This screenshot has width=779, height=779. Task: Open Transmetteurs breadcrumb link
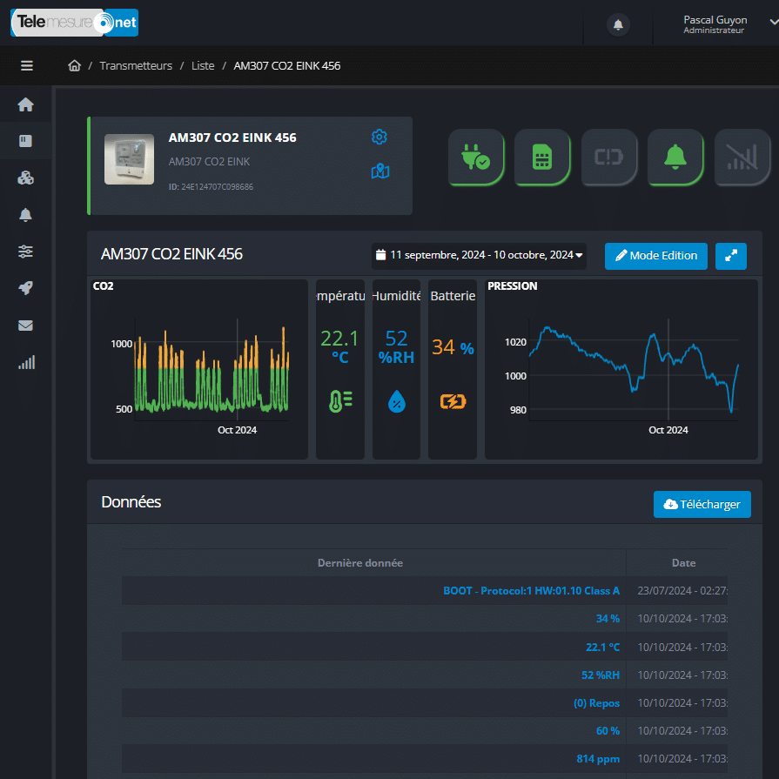(136, 65)
